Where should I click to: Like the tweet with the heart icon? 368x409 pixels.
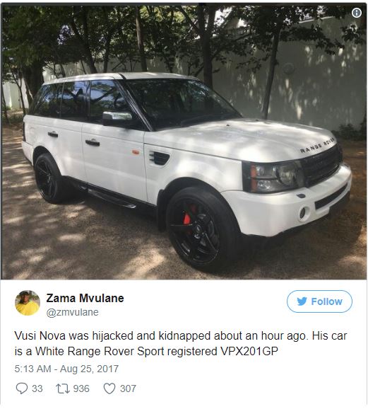(x=109, y=388)
